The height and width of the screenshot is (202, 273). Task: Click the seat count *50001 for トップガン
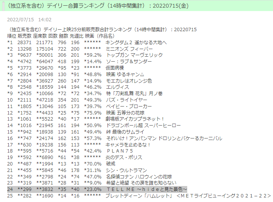pyautogui.click(x=45, y=55)
